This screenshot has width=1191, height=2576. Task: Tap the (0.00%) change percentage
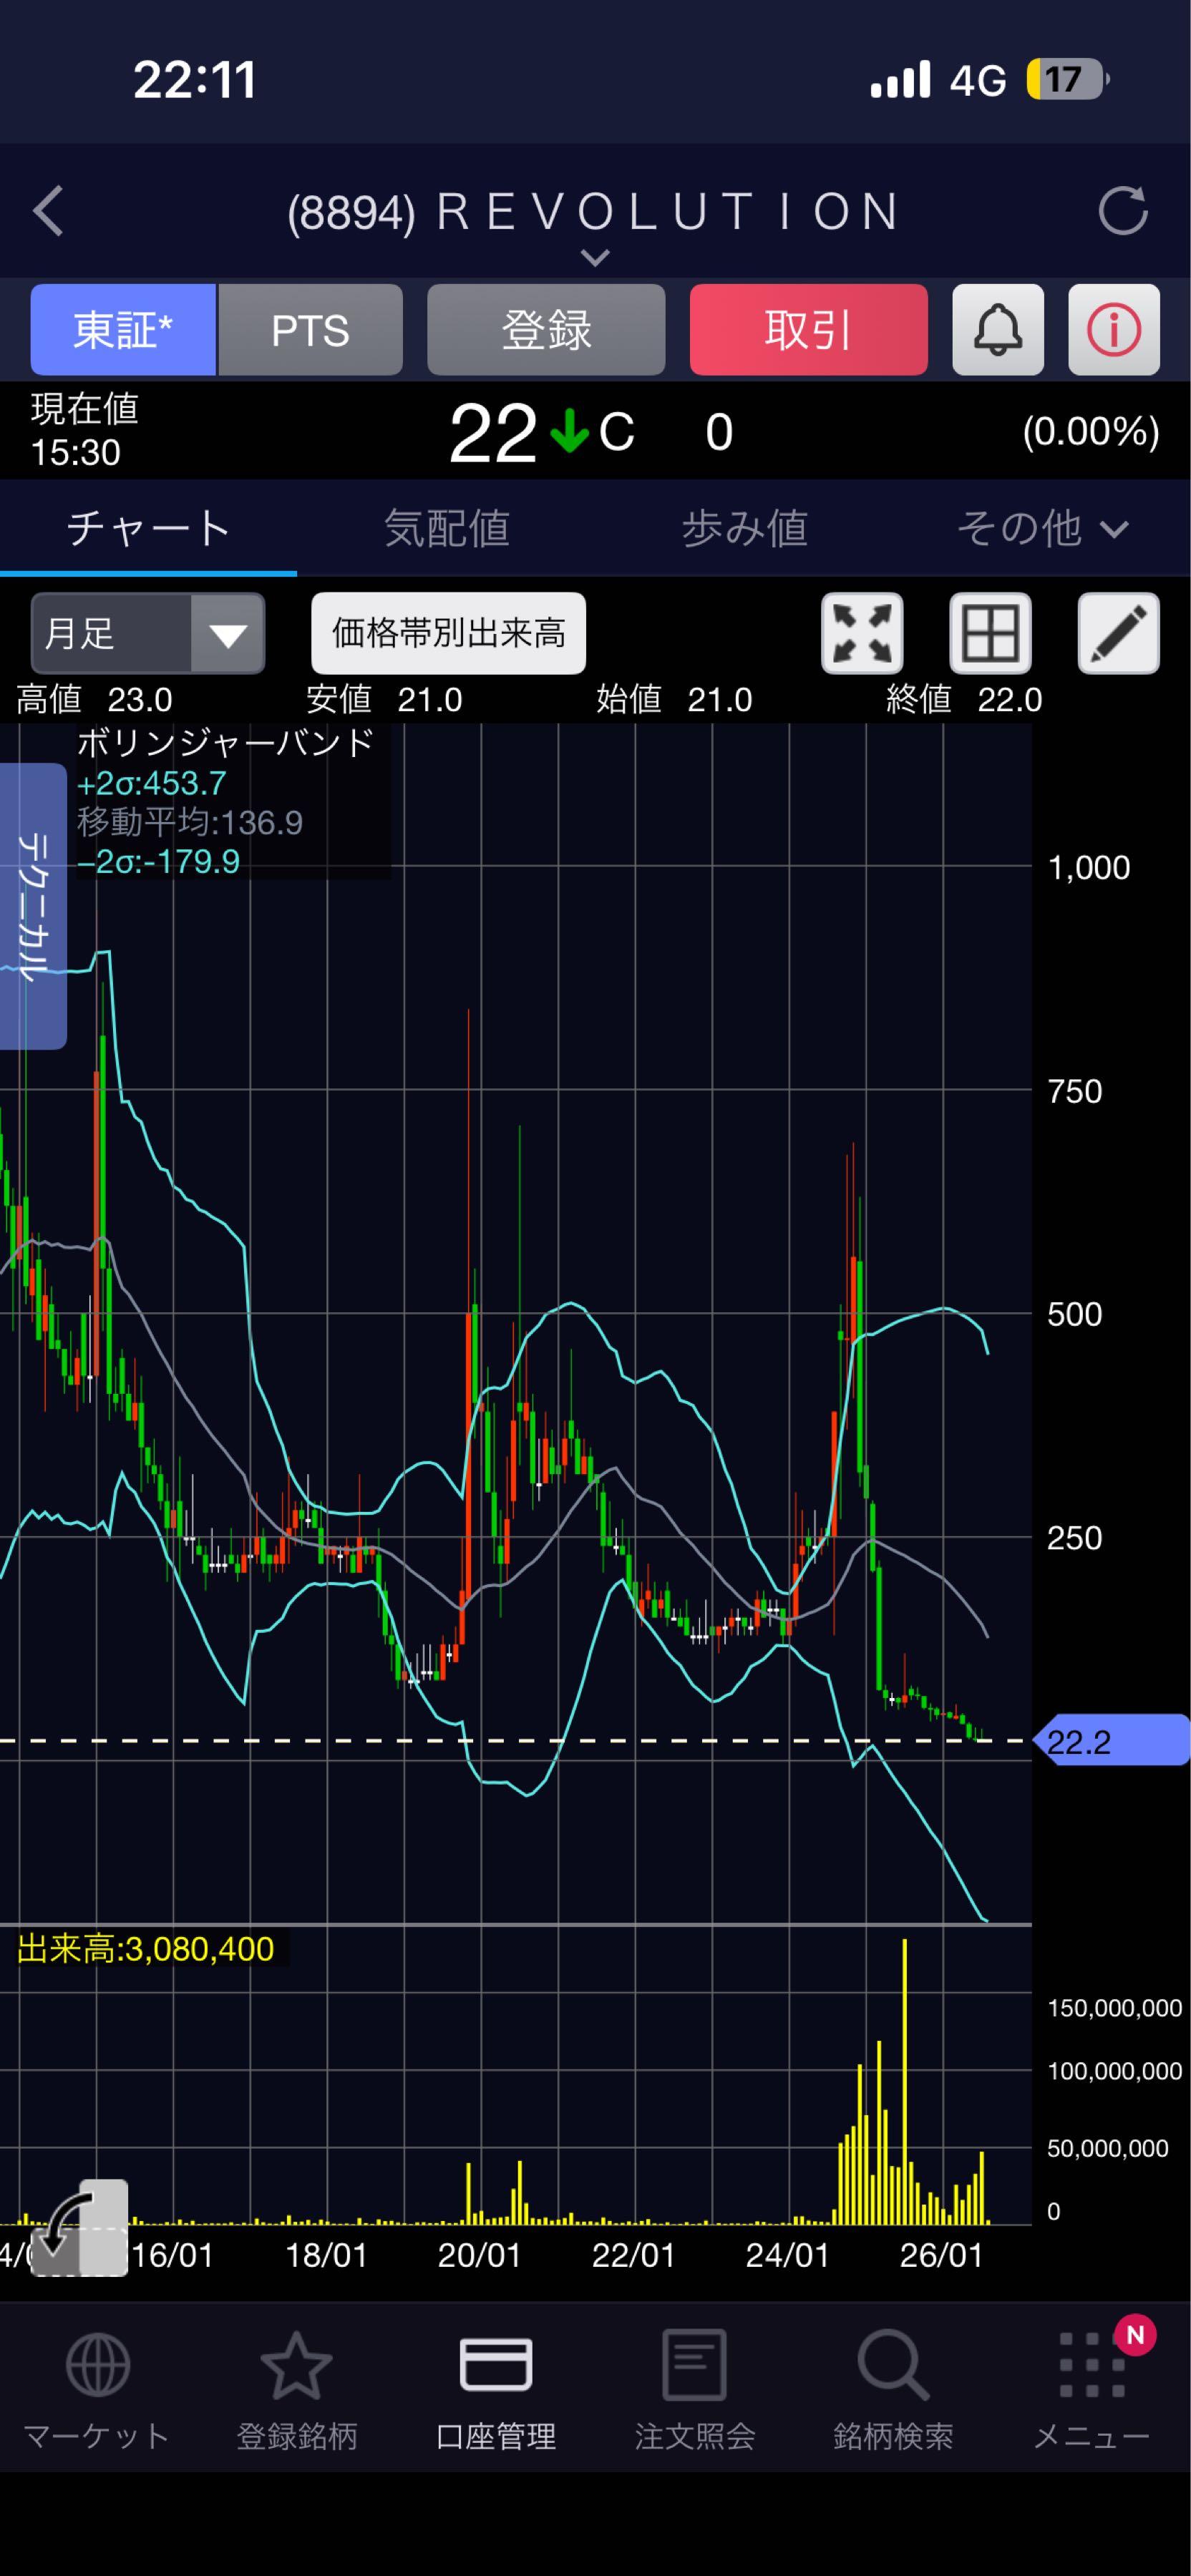[1090, 432]
